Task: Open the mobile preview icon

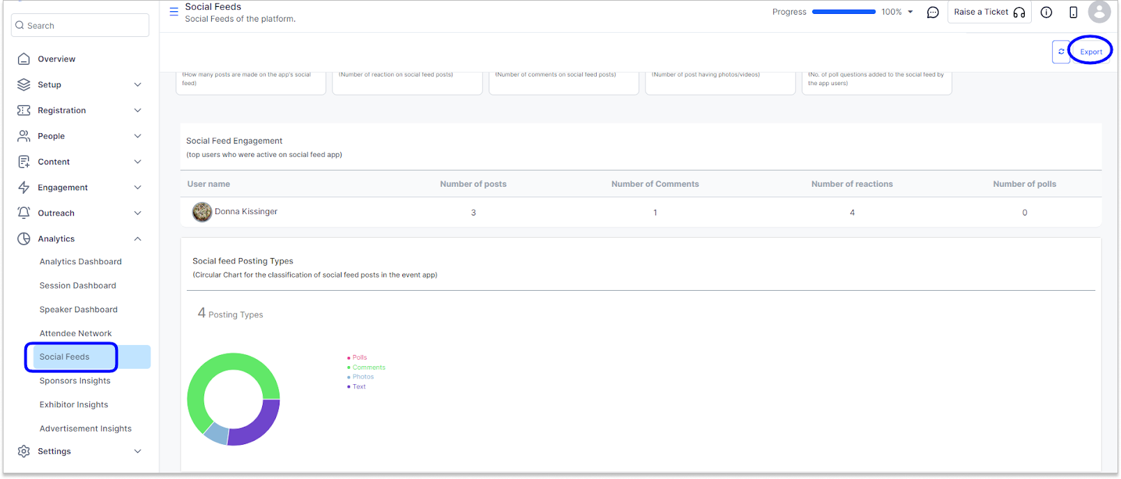Action: (1074, 13)
